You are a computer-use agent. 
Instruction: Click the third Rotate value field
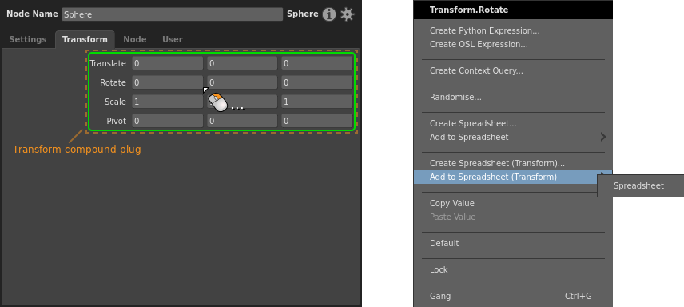[316, 82]
